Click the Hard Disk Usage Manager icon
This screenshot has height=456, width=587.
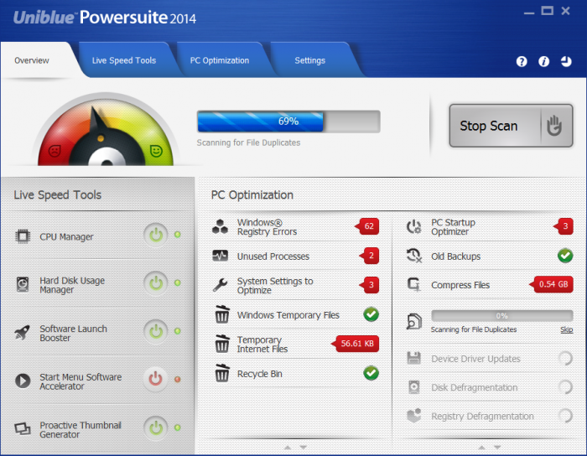[23, 284]
